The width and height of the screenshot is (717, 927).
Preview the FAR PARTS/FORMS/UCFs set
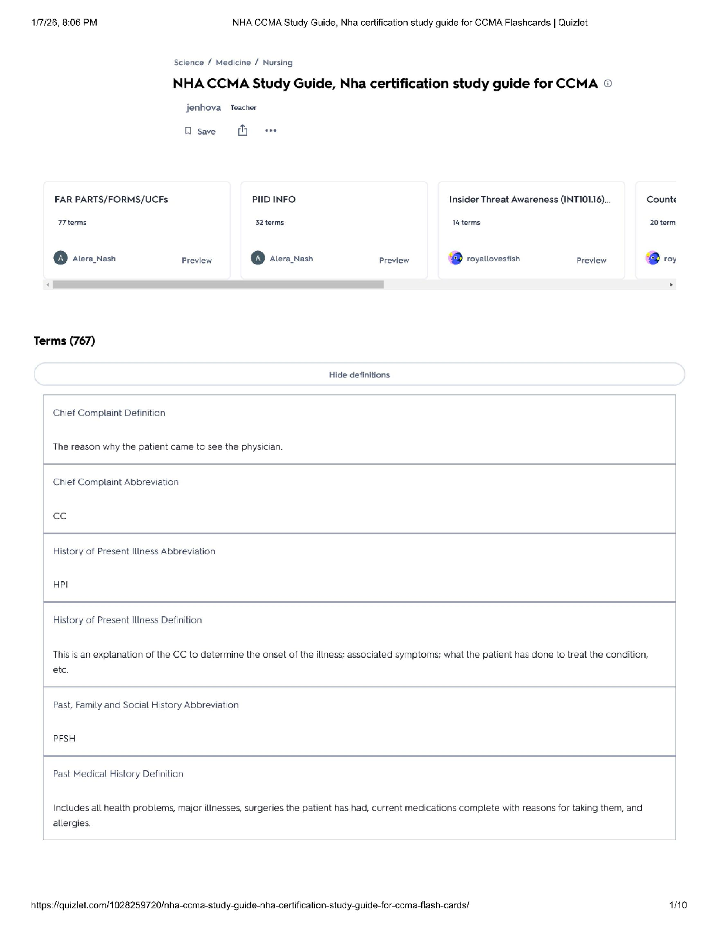[x=196, y=260]
